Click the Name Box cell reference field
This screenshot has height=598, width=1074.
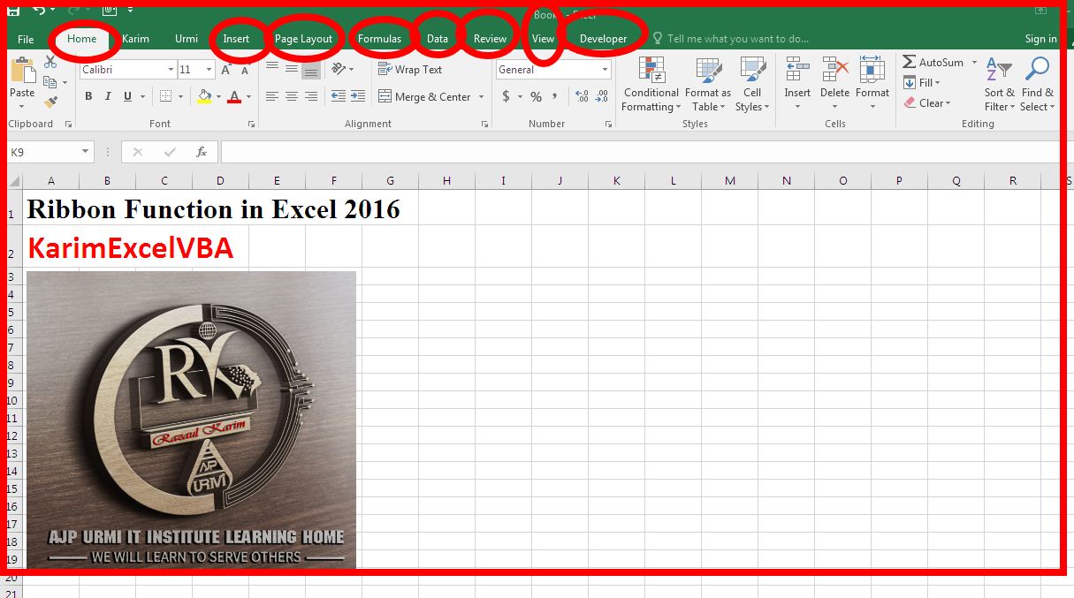[x=44, y=151]
